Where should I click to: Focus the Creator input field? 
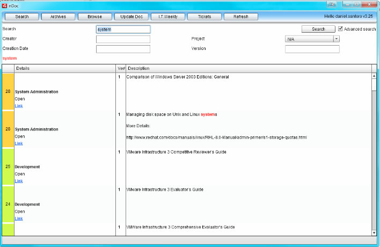pos(123,39)
